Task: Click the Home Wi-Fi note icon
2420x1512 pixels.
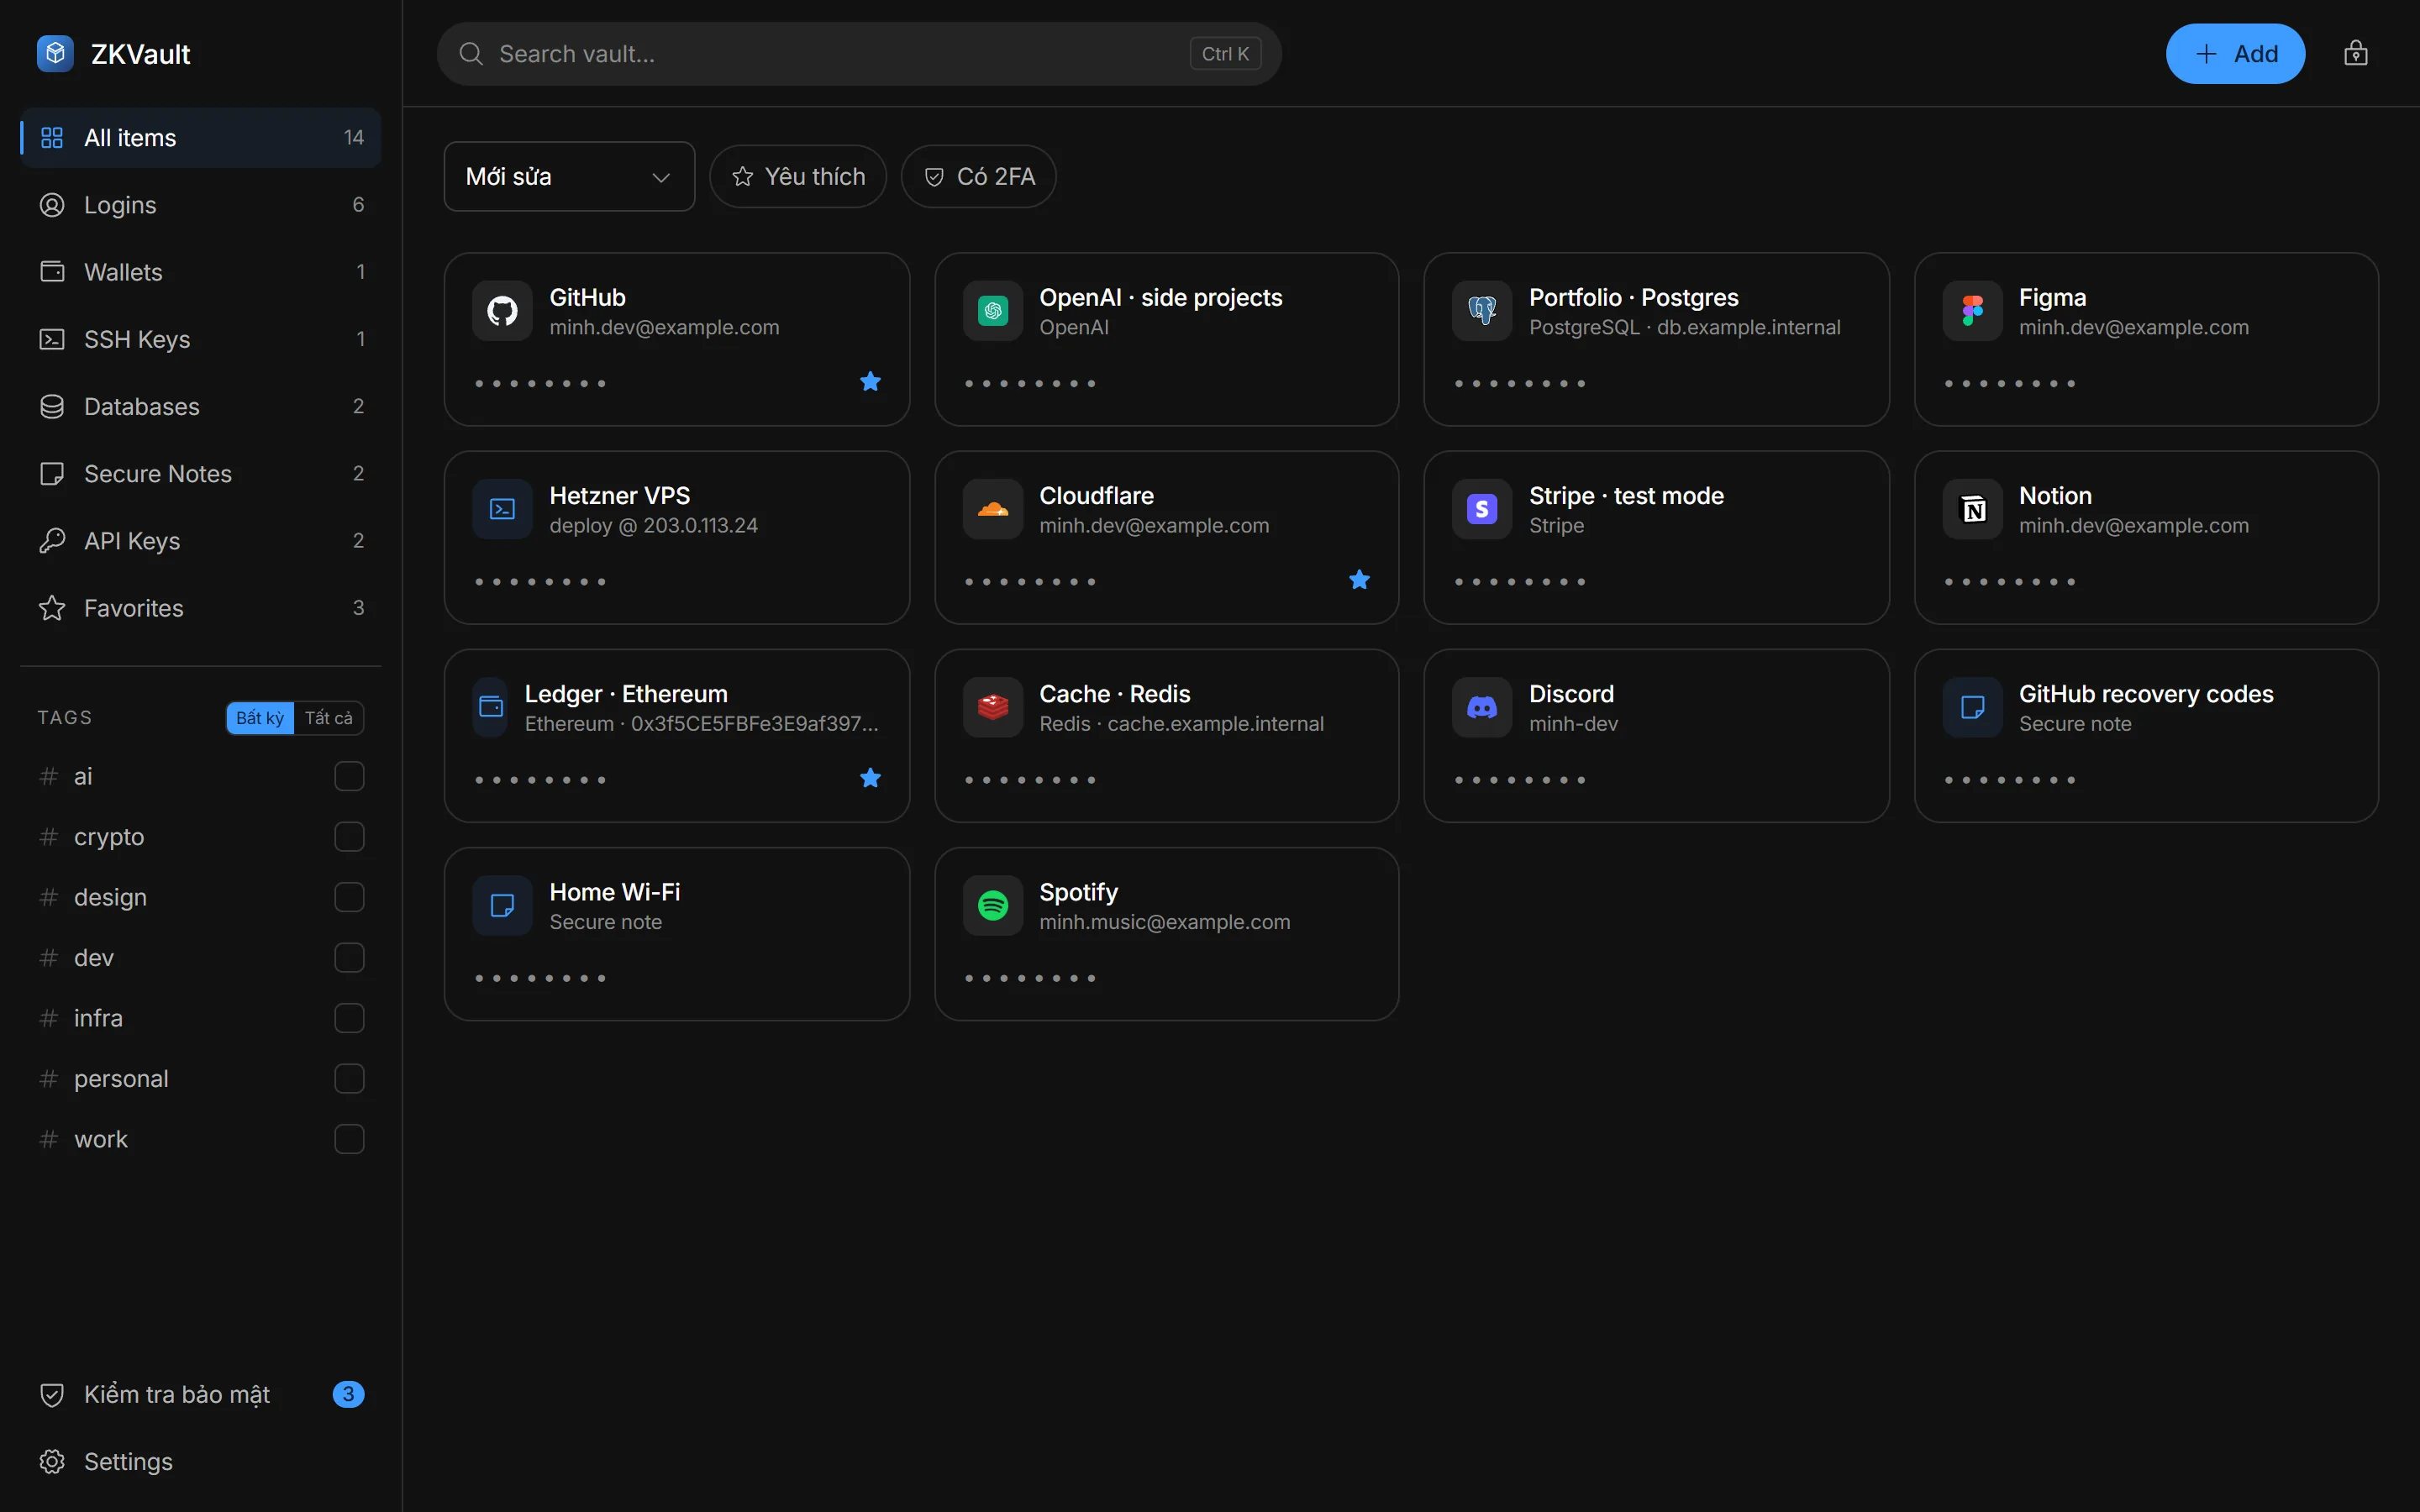Action: (502, 905)
